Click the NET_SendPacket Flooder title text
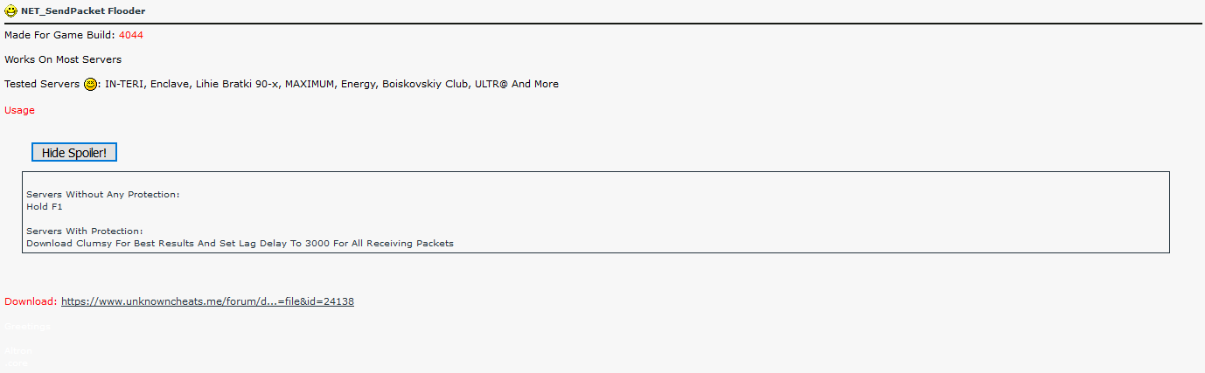Viewport: 1205px width, 373px height. coord(83,11)
